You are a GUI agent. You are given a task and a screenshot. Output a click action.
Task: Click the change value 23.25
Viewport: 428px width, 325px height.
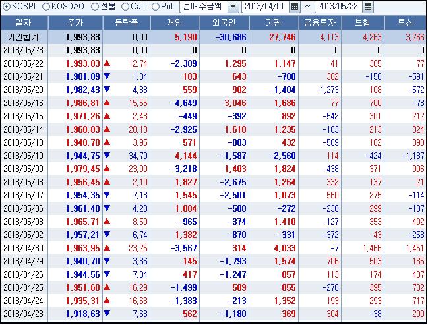tap(138, 248)
